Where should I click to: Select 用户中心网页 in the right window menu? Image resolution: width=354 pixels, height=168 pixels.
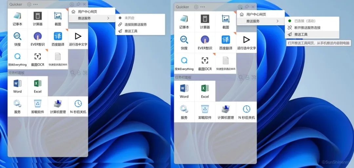coord(261,14)
